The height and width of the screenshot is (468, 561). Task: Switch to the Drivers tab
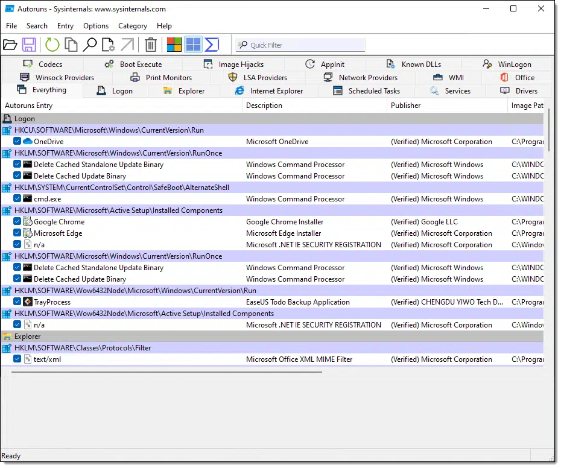[519, 91]
